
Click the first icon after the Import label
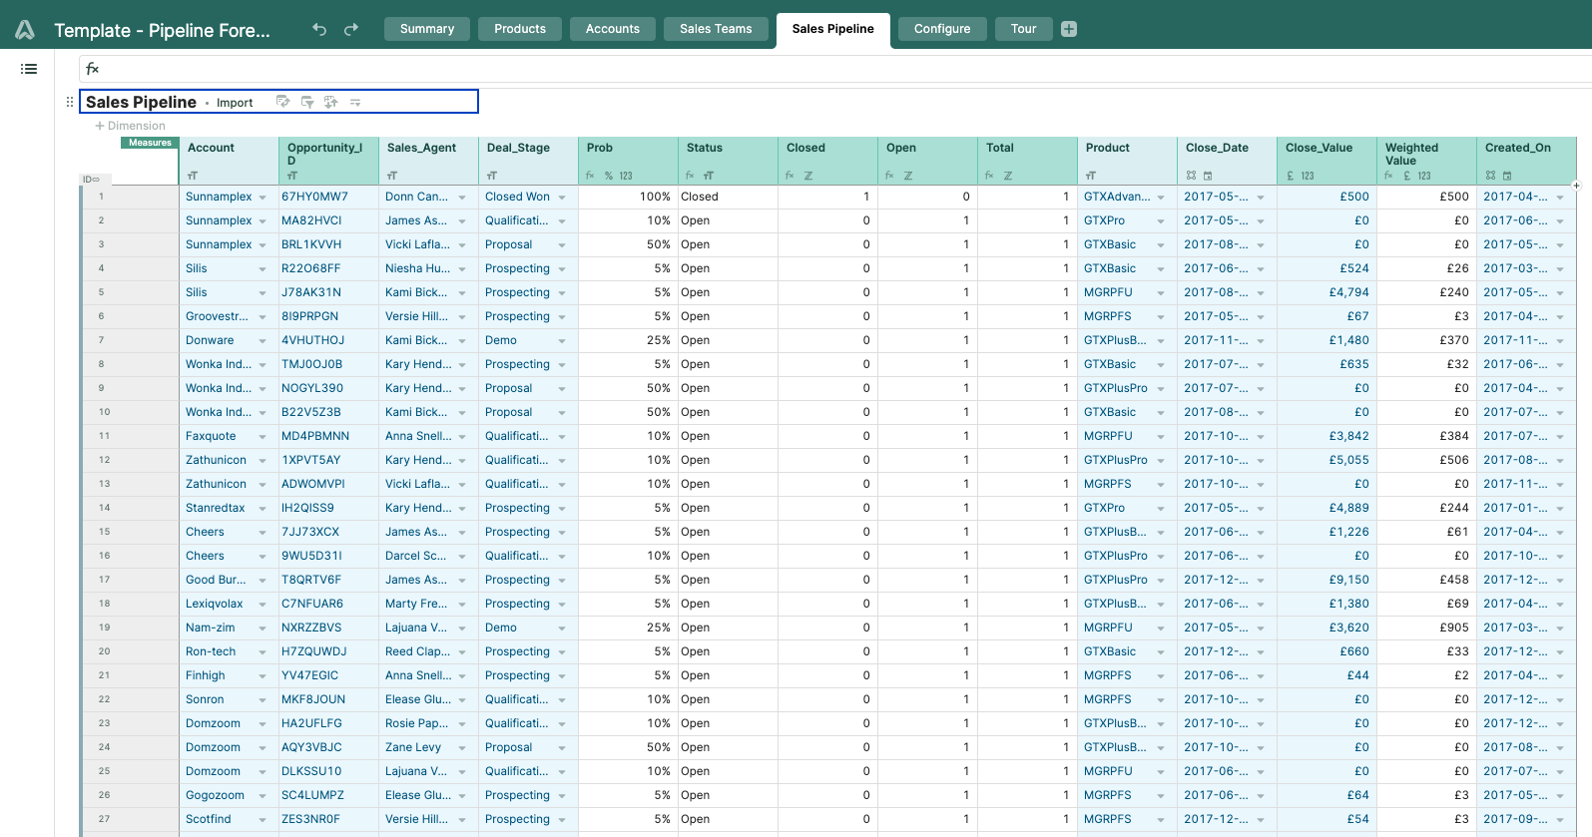pos(282,102)
